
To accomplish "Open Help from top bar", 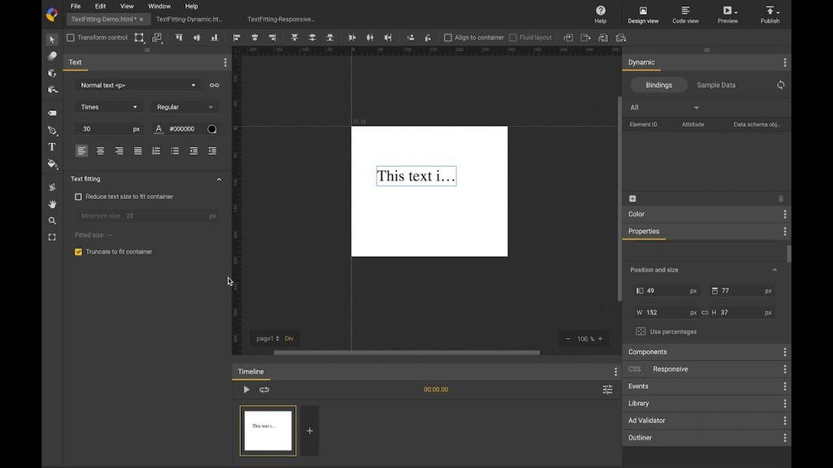I will (x=600, y=15).
